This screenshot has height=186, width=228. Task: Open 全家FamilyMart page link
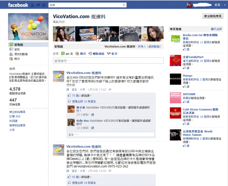[x=193, y=57]
